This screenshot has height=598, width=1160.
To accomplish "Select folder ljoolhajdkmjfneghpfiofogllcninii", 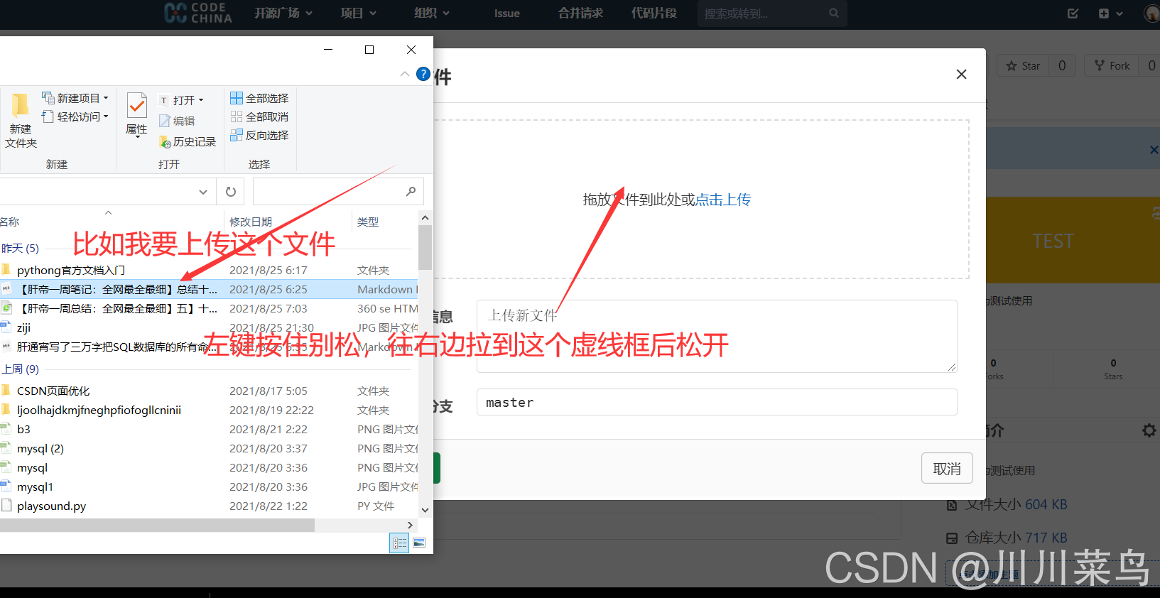I will 99,410.
